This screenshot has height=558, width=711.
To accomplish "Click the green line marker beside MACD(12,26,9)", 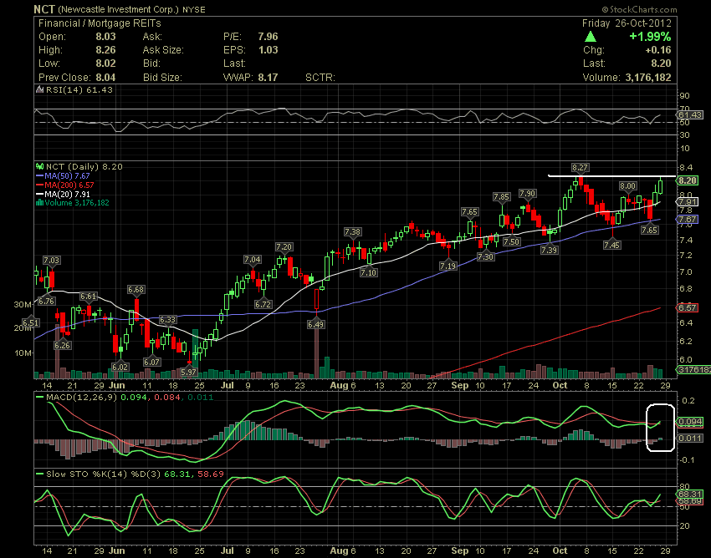I will tap(40, 398).
